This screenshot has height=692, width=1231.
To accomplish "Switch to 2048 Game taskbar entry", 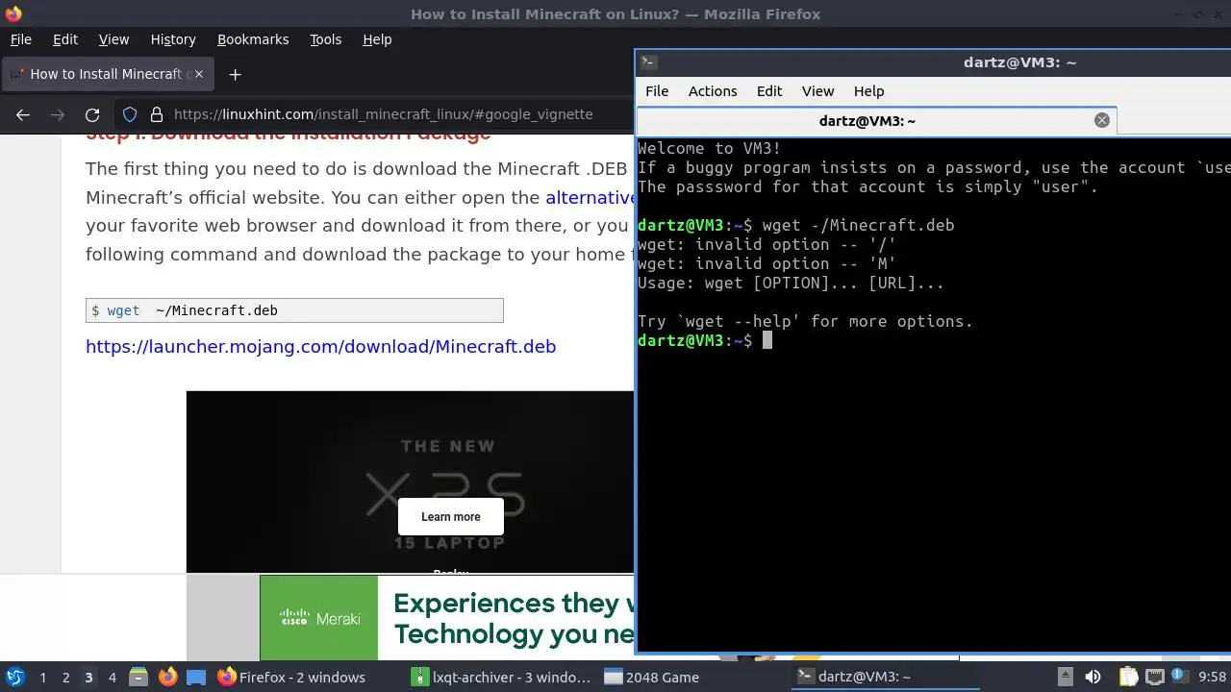I will tap(651, 678).
